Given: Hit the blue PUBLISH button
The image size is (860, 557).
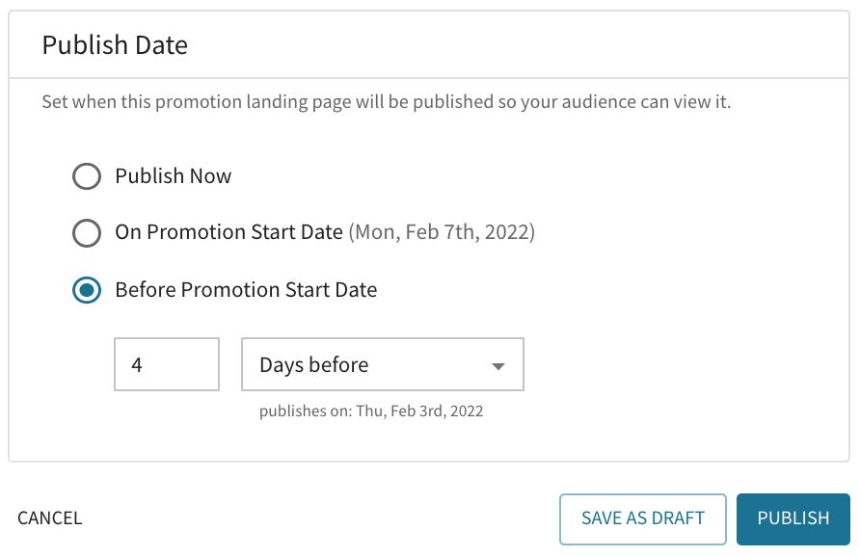Looking at the screenshot, I should 793,518.
